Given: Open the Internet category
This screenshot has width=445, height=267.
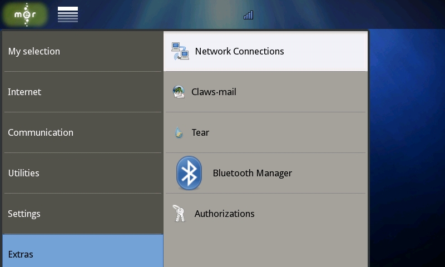Looking at the screenshot, I should [24, 92].
